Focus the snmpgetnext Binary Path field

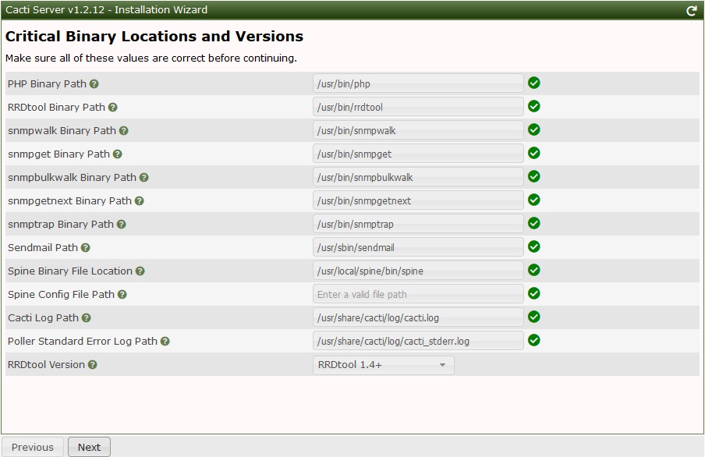click(x=418, y=200)
